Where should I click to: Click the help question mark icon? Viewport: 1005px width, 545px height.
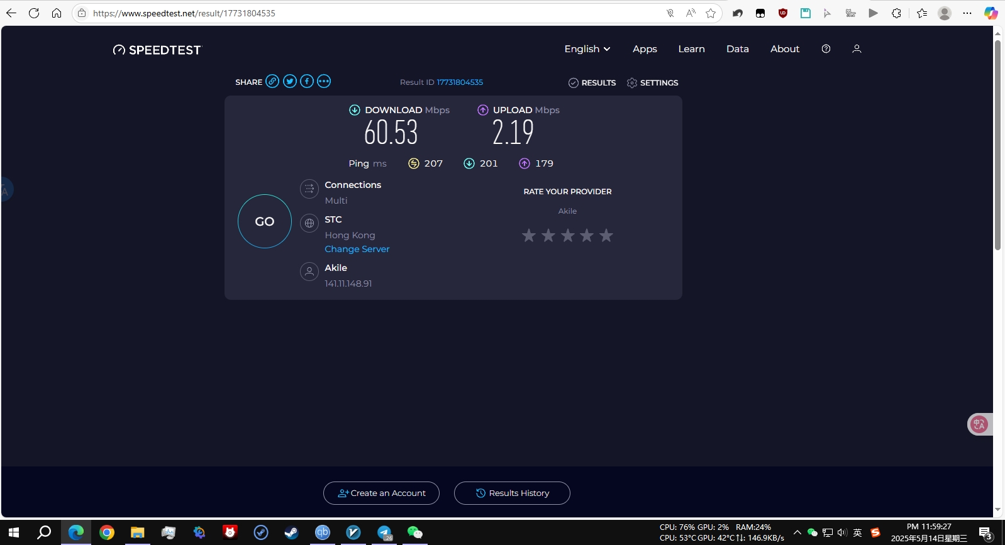click(x=826, y=49)
